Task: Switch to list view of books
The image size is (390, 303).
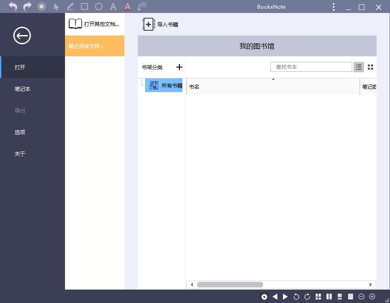Action: tap(359, 67)
